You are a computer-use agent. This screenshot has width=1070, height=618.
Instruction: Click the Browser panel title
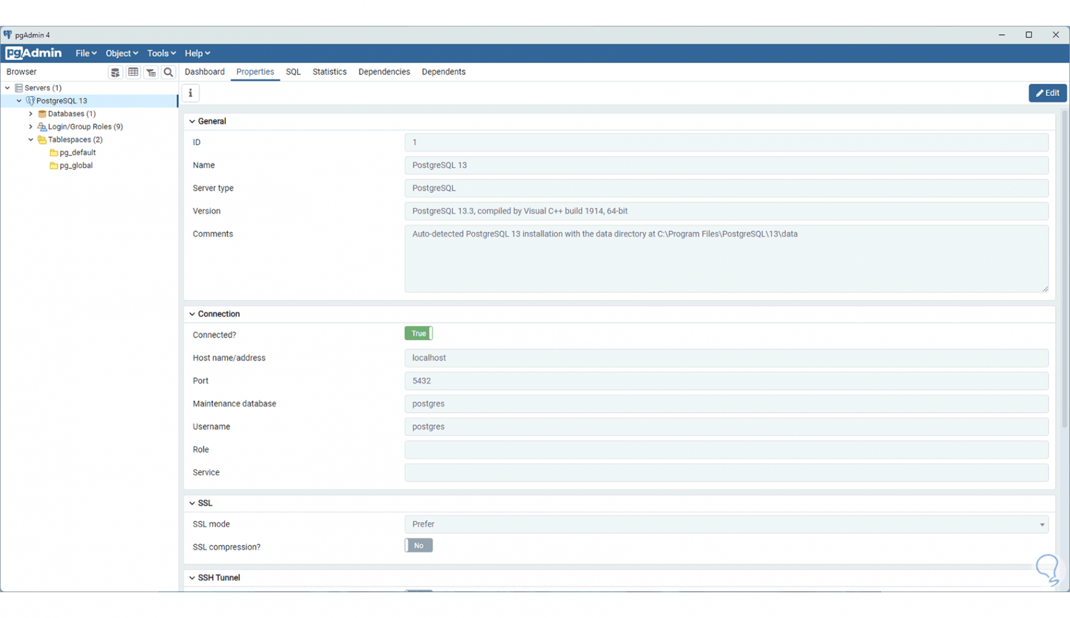coord(21,72)
